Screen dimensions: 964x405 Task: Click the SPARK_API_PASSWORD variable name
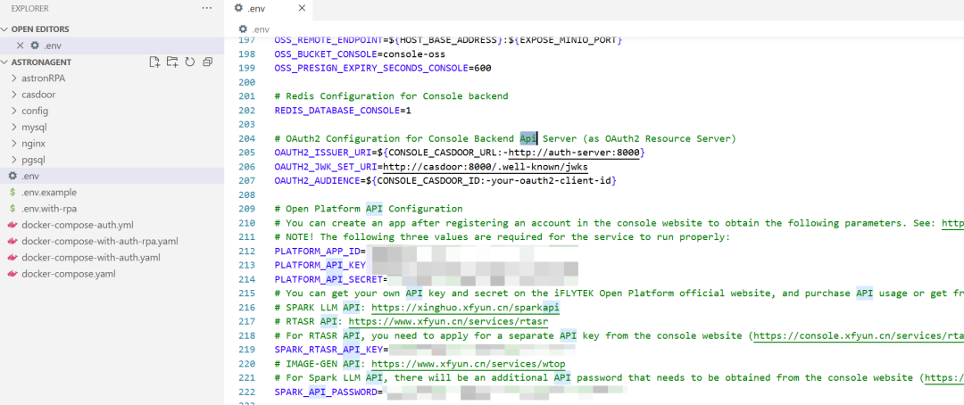pos(326,393)
